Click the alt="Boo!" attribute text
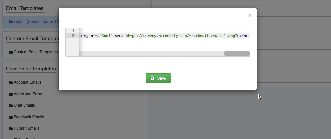The image size is (331, 139). click(x=102, y=36)
